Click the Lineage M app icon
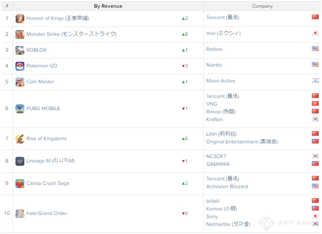Viewport: 322px width, 234px height. (20, 161)
